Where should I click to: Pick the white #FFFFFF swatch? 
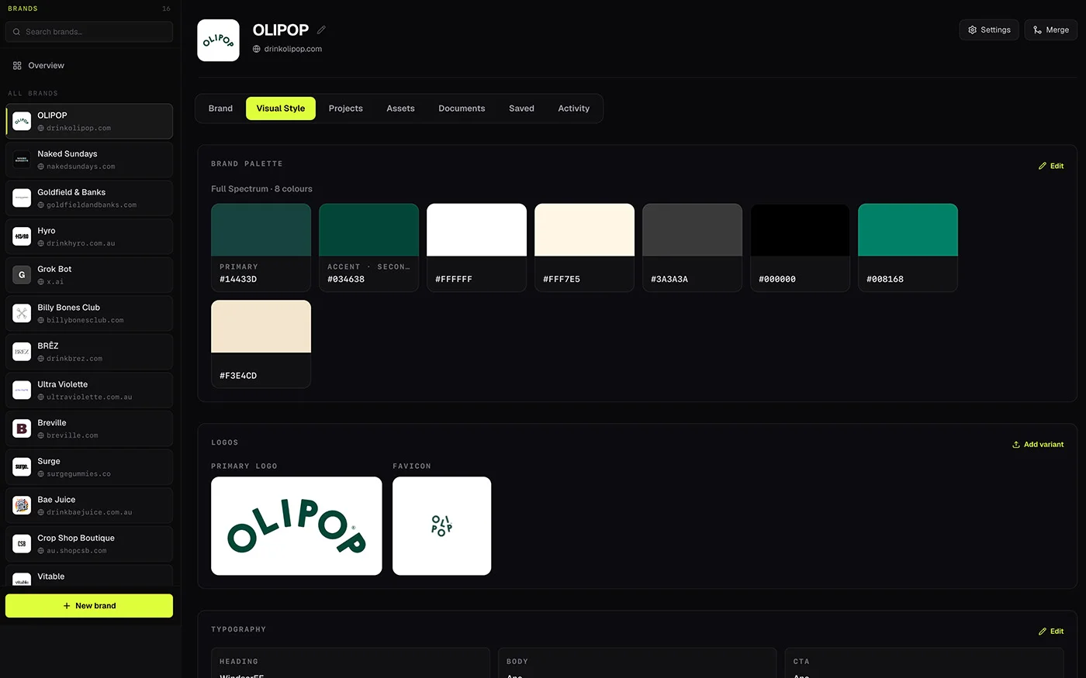coord(476,248)
